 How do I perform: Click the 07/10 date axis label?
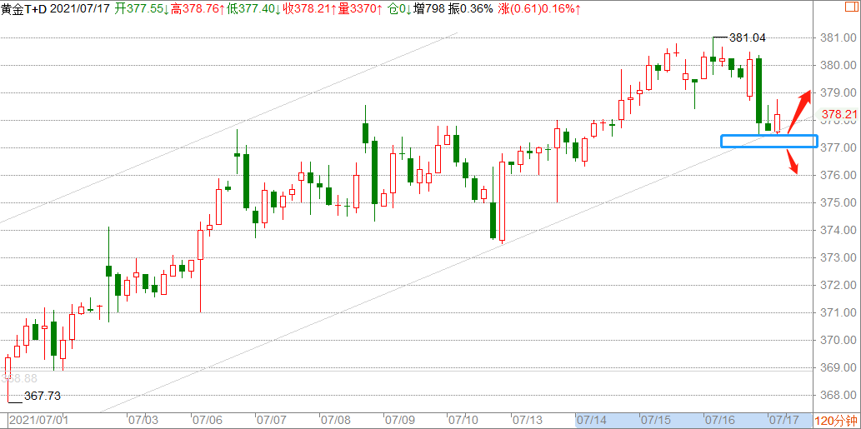pyautogui.click(x=463, y=421)
